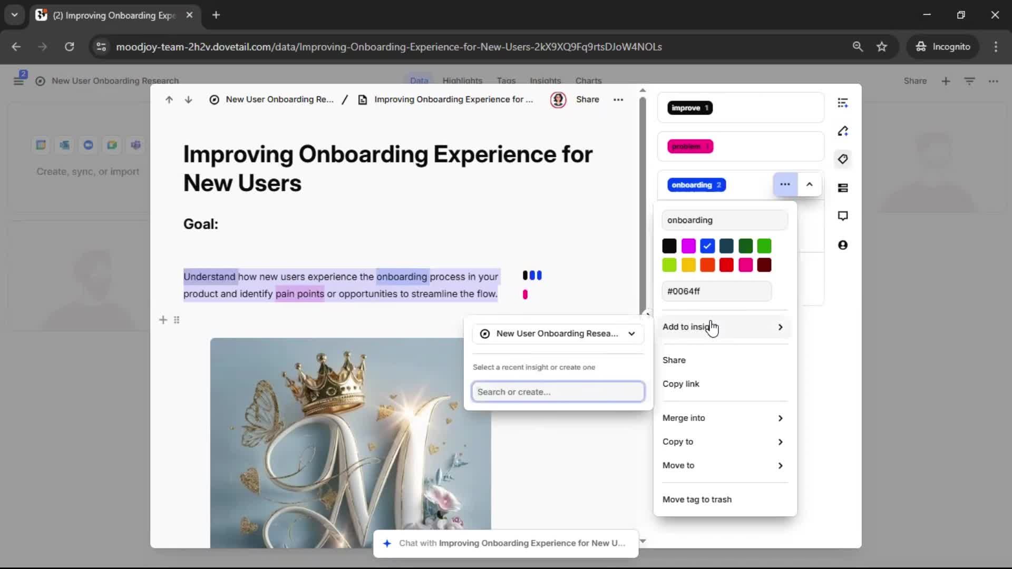Click the fields icon in right sidebar
The width and height of the screenshot is (1012, 569).
843,188
